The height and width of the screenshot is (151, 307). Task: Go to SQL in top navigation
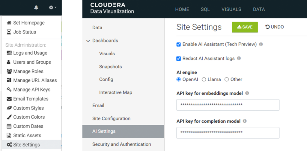pos(205,9)
